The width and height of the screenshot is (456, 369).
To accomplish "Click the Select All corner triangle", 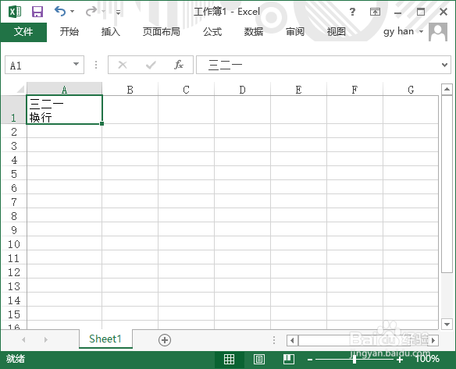I will pos(20,89).
